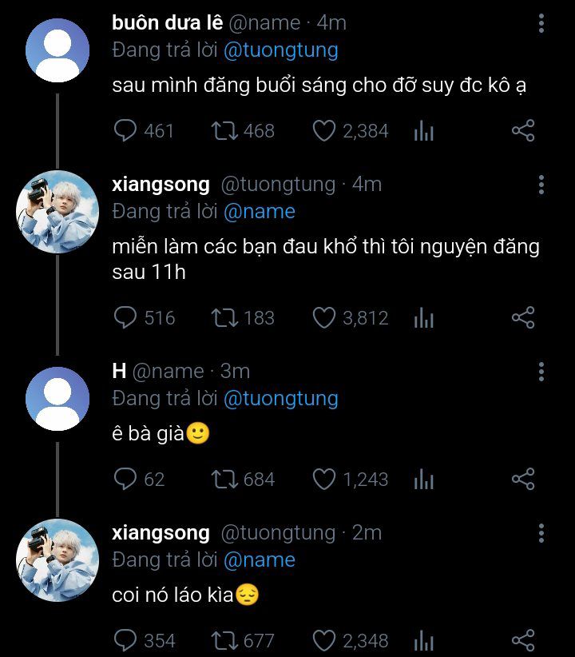
Task: Reply to buôn dưa lê's tweet
Action: click(126, 130)
